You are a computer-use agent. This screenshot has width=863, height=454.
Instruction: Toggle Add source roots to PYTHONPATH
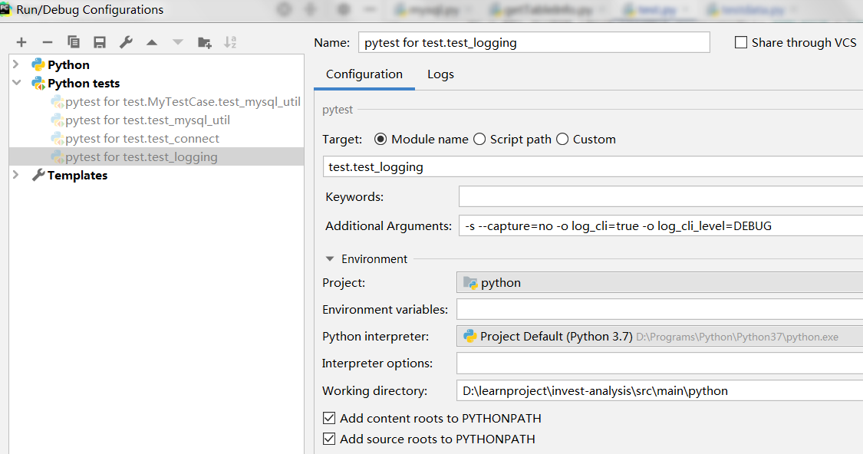coord(329,439)
